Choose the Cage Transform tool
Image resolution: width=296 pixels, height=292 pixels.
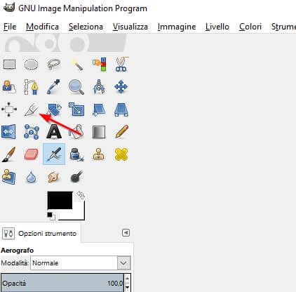coord(31,132)
